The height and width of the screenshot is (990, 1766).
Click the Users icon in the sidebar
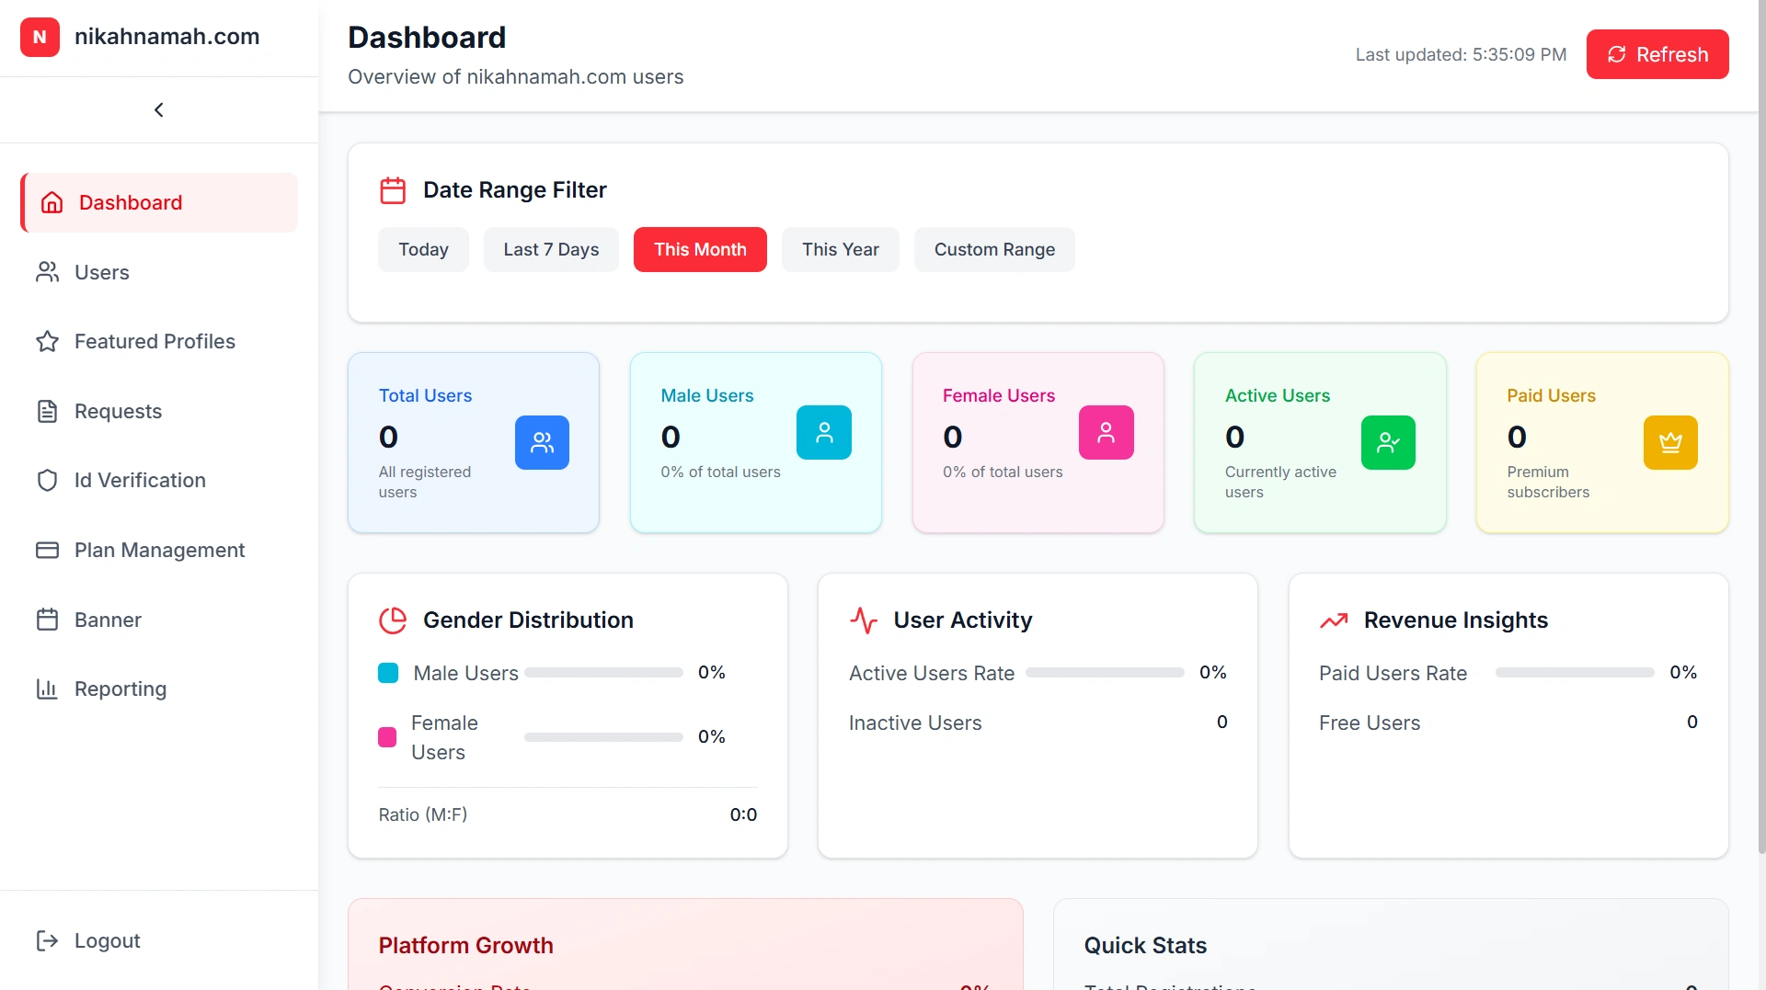coord(48,272)
